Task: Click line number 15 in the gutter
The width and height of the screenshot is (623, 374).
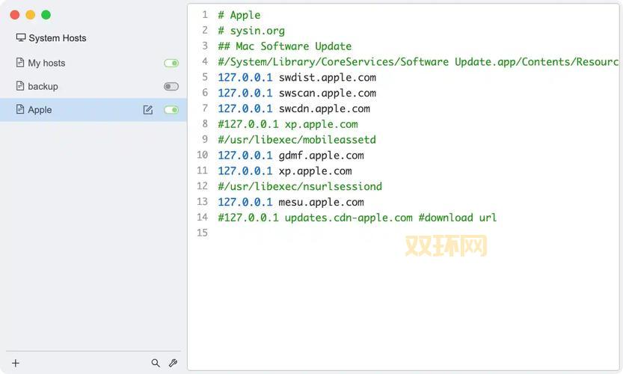Action: click(202, 233)
